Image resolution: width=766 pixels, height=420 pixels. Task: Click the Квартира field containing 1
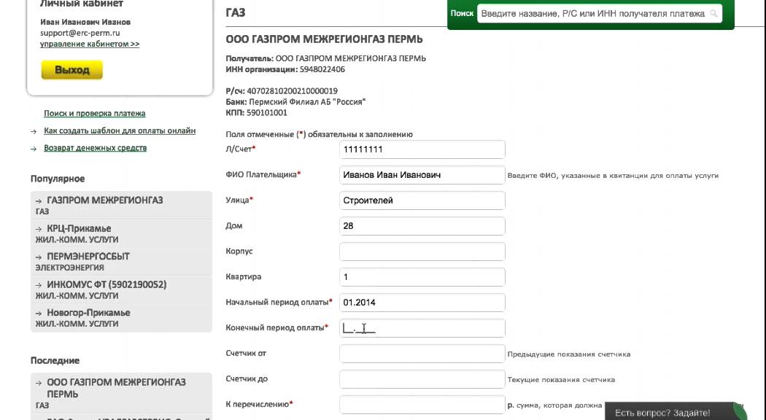pos(422,277)
